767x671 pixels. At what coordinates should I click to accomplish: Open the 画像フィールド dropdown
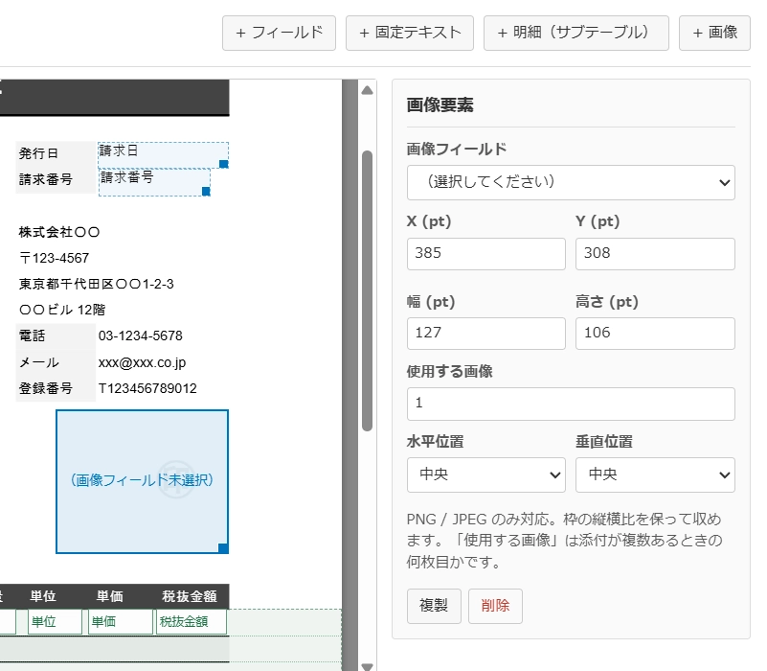coord(571,182)
